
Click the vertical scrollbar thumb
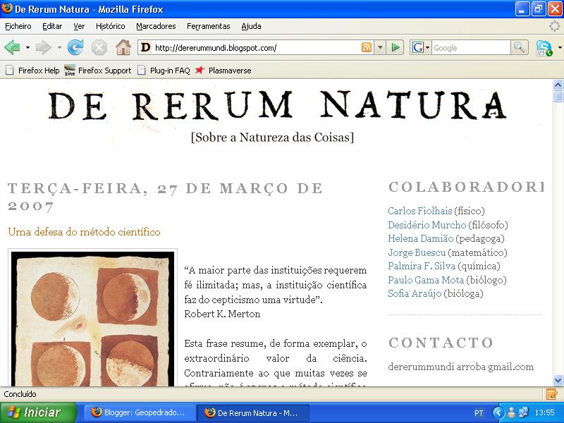[x=558, y=97]
